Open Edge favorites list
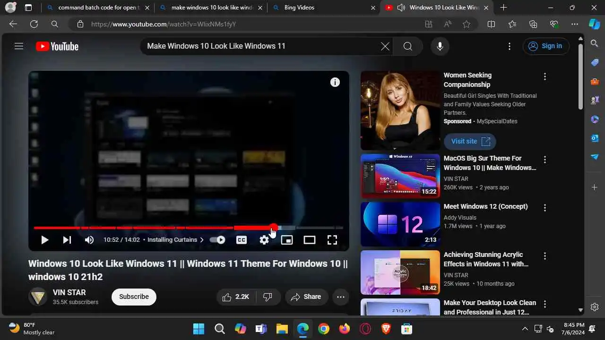 click(512, 24)
